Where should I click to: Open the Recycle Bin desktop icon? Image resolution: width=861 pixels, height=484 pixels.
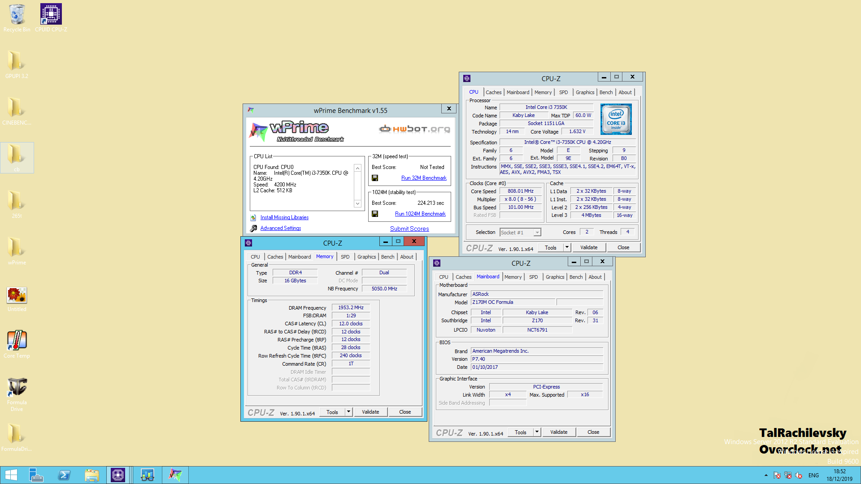click(x=17, y=18)
